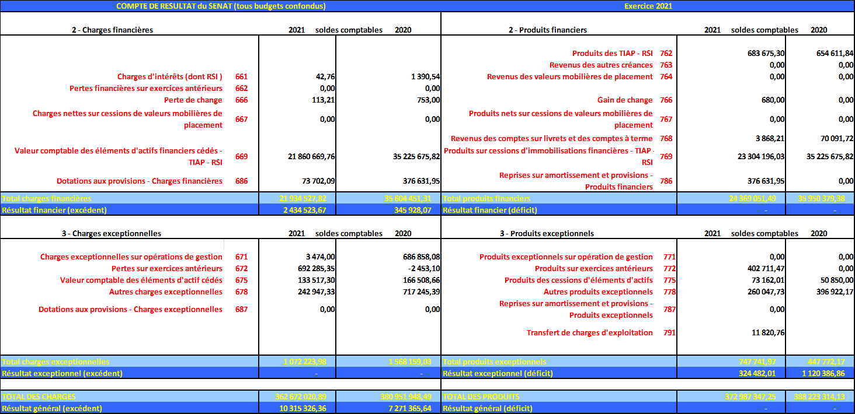Select the 'Dotations aux provisions - Charges financières' row label
Image resolution: width=855 pixels, height=414 pixels.
click(139, 181)
